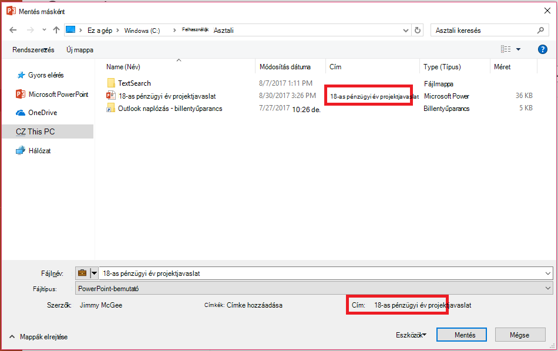This screenshot has width=558, height=351.
Task: Select Gyors elérés in the navigation pane
Action: 46,75
